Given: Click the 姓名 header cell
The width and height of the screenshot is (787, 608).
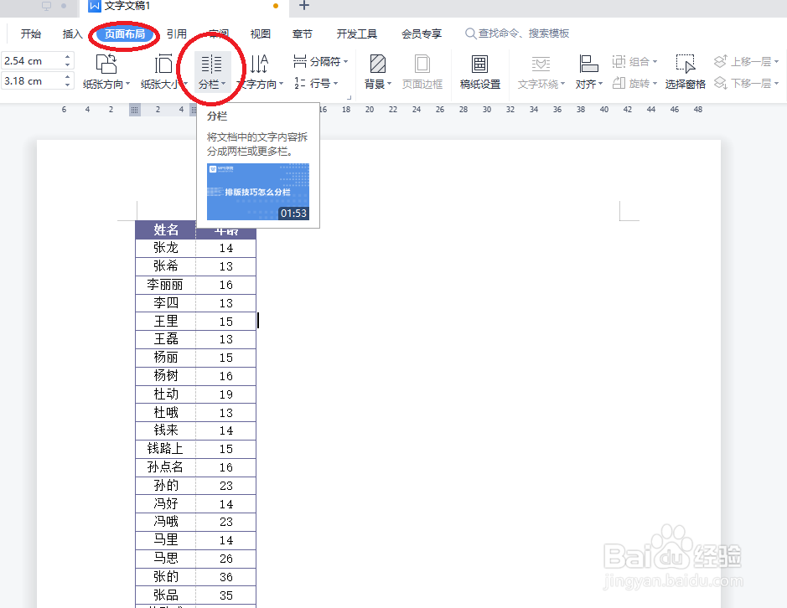Looking at the screenshot, I should click(x=166, y=229).
